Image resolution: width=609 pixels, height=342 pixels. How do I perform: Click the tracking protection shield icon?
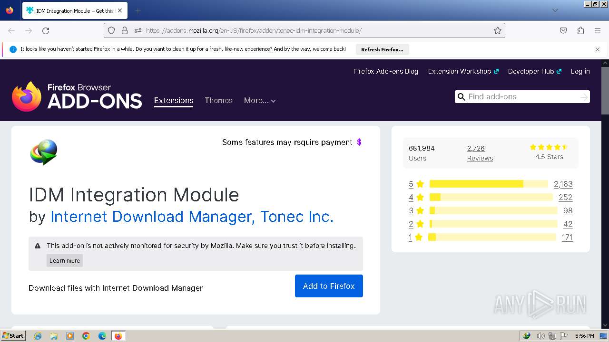coord(111,30)
